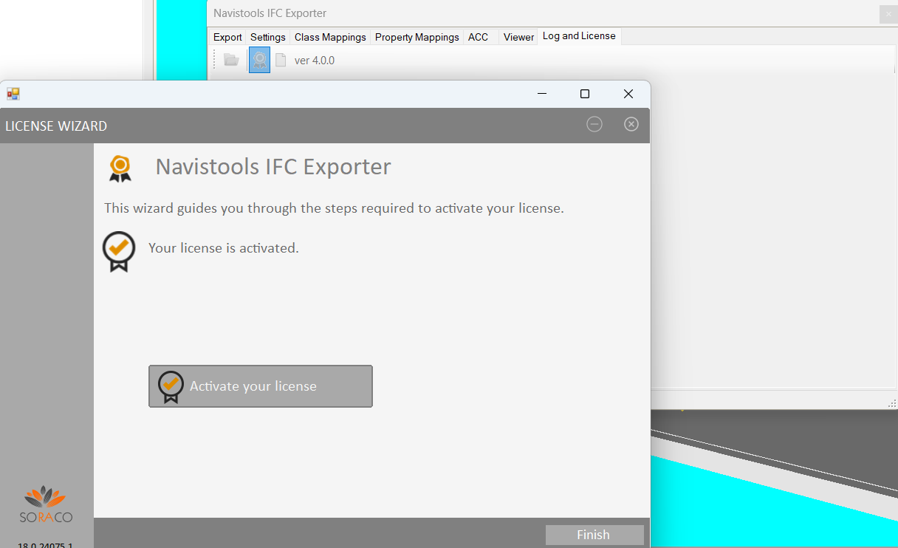Viewport: 898px width, 548px height.
Task: Click the Finish button
Action: 594,535
